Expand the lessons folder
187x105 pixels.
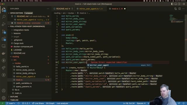pyautogui.click(x=17, y=33)
